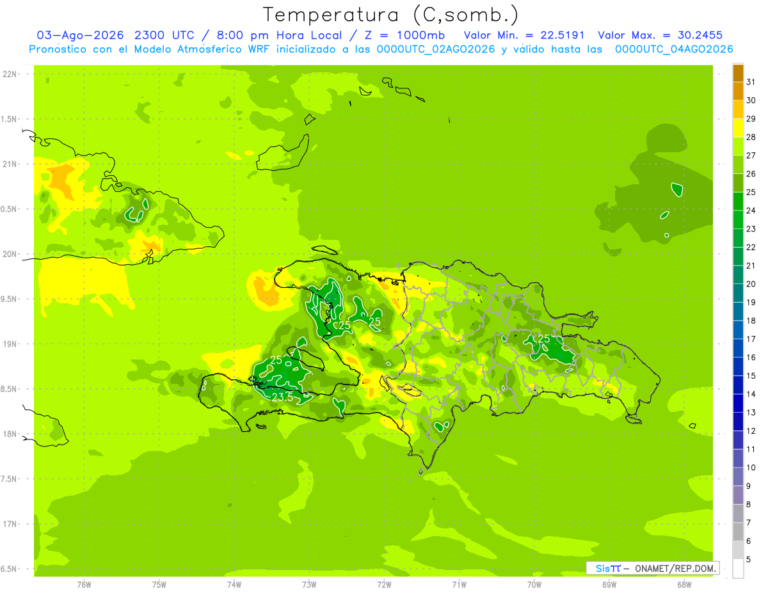Click the "25" contour label over Dominican Republic
Screen dimensions: 768x593
click(544, 338)
